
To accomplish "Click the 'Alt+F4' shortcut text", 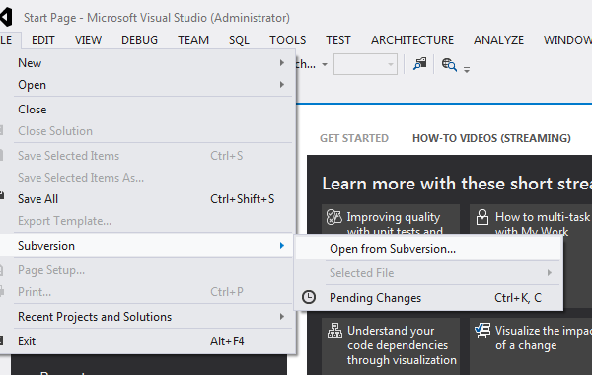I will 227,341.
